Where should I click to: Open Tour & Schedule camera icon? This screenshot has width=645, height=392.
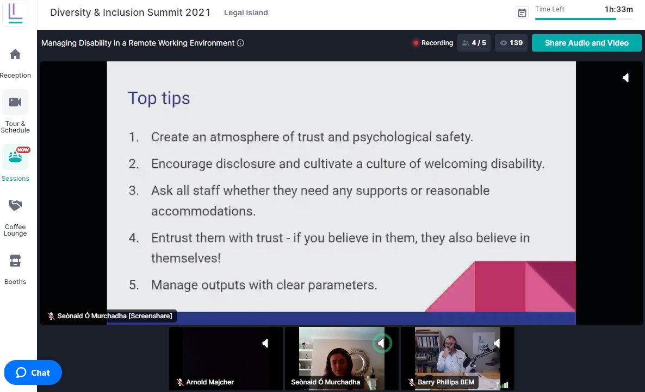[x=15, y=102]
